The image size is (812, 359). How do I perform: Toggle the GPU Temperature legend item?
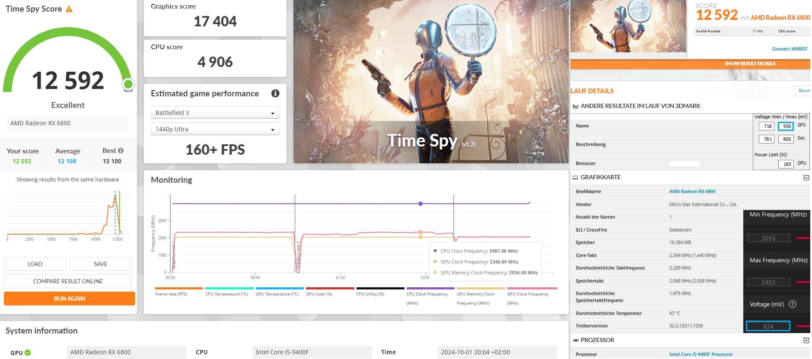[x=280, y=292]
